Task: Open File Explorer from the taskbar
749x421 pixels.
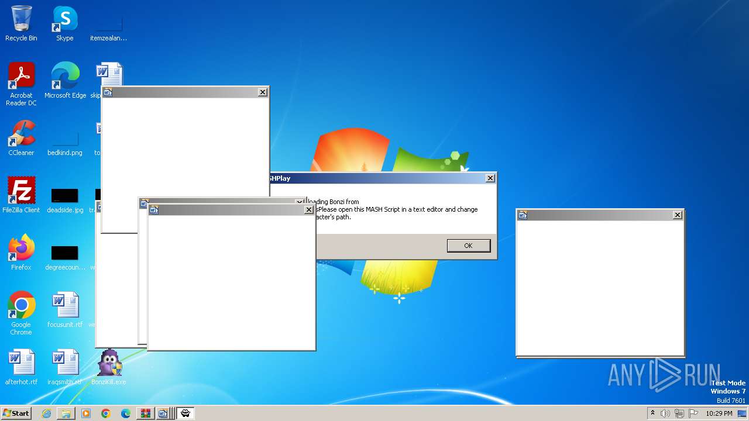Action: point(66,413)
